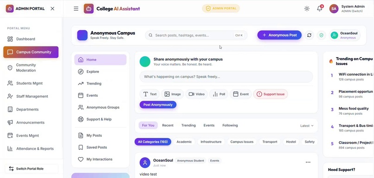Close the Admin Portal sidebar
The height and width of the screenshot is (178, 374).
(x=52, y=9)
